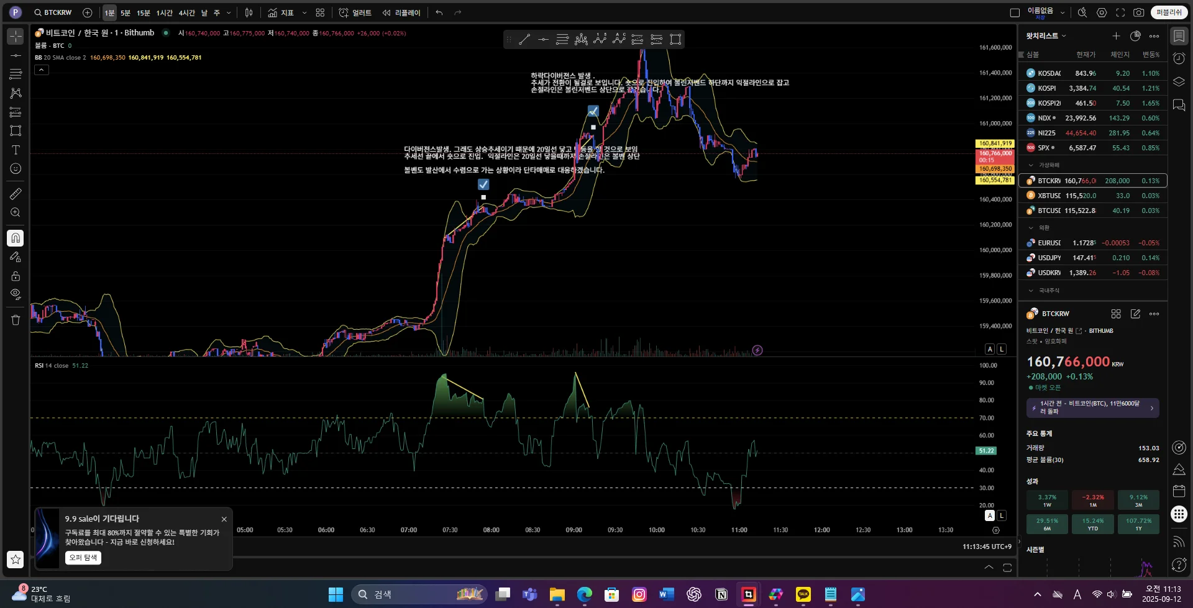Screen dimensions: 1193x608
Task: Open the alerts clock icon in right sidebar
Action: [1179, 58]
